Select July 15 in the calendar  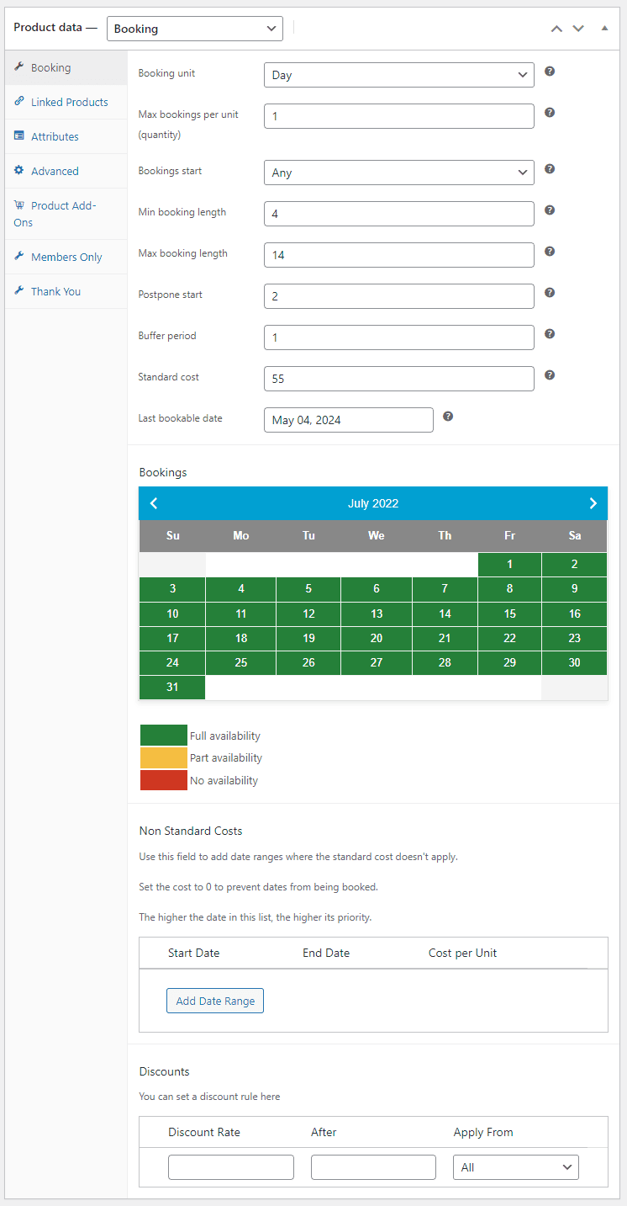[509, 614]
